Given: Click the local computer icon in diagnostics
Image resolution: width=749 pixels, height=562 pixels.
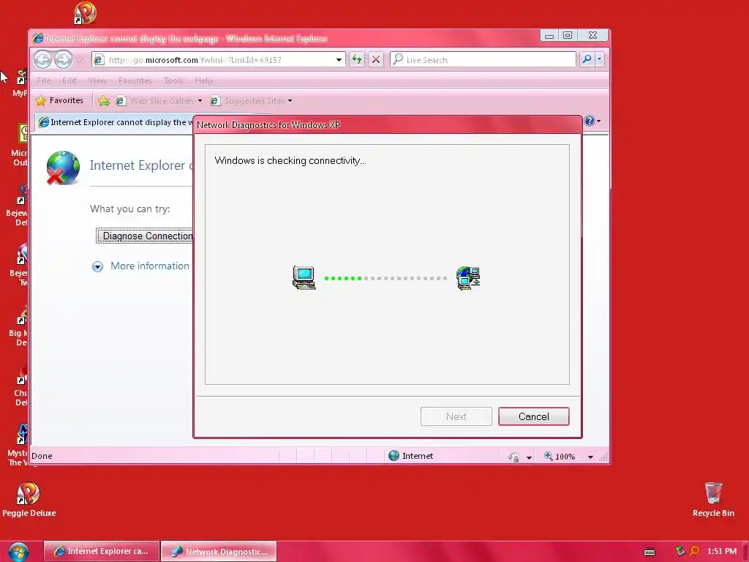Looking at the screenshot, I should coord(304,277).
